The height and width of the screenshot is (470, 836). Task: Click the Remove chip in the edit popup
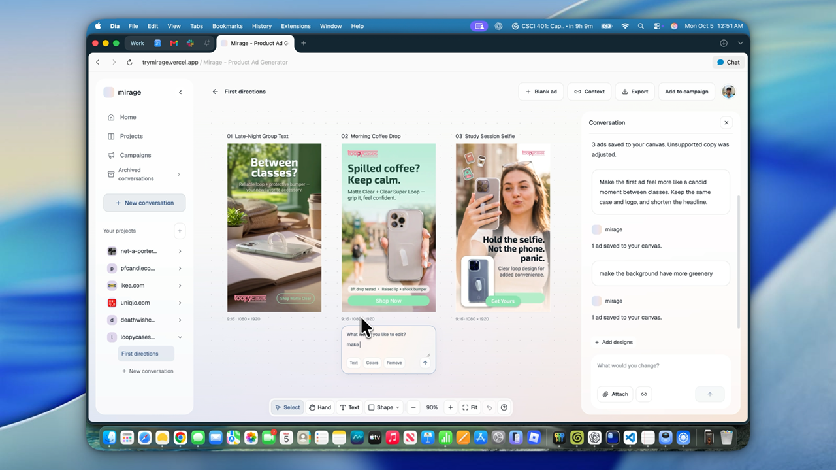click(x=394, y=363)
